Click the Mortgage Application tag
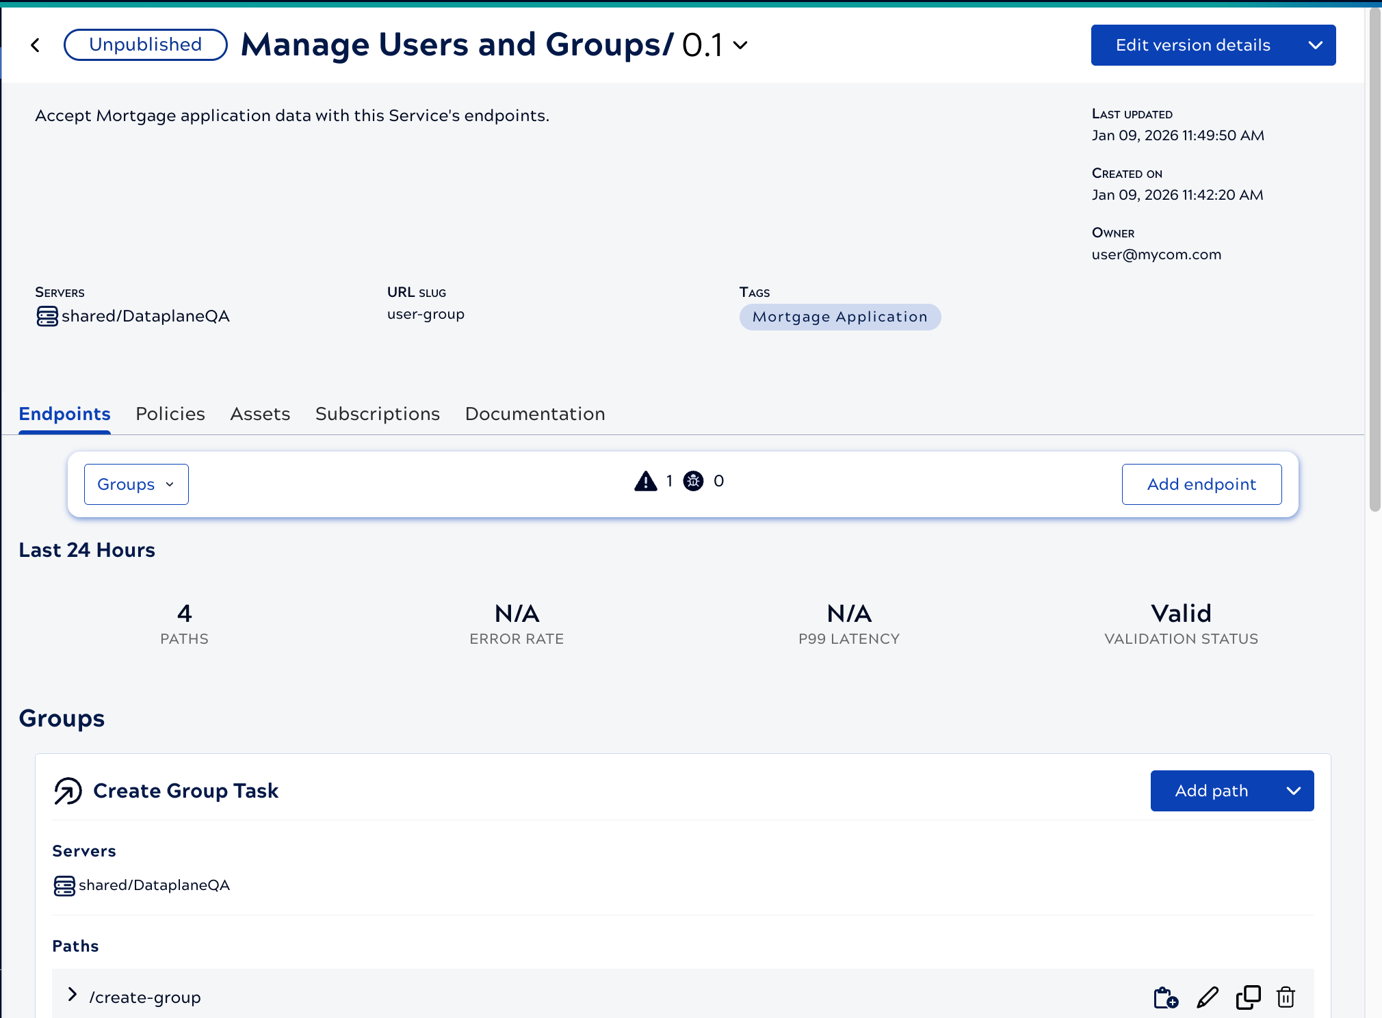Image resolution: width=1382 pixels, height=1018 pixels. point(839,317)
